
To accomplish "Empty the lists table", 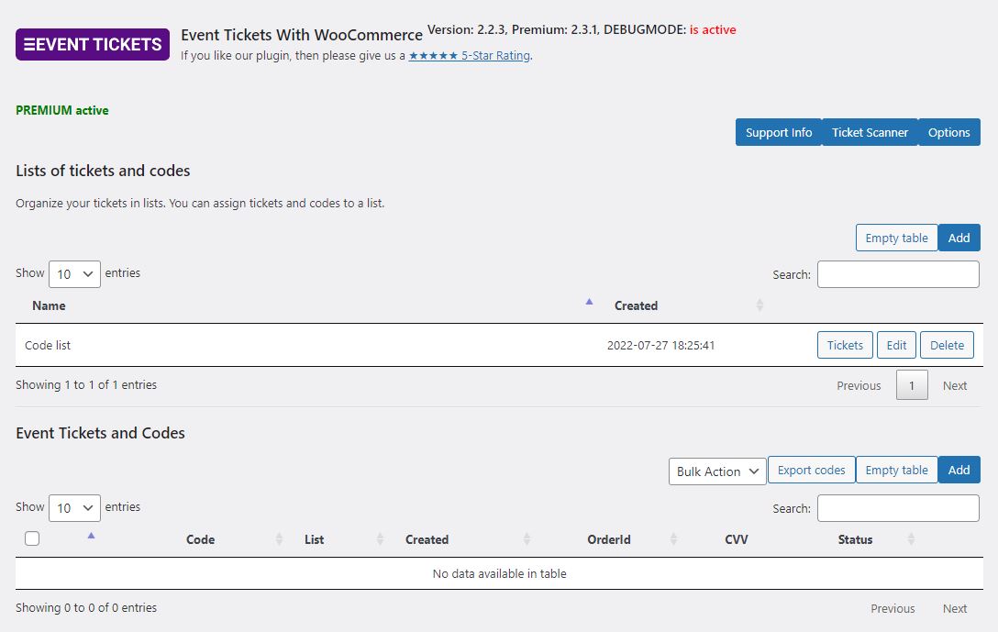I will click(x=896, y=238).
